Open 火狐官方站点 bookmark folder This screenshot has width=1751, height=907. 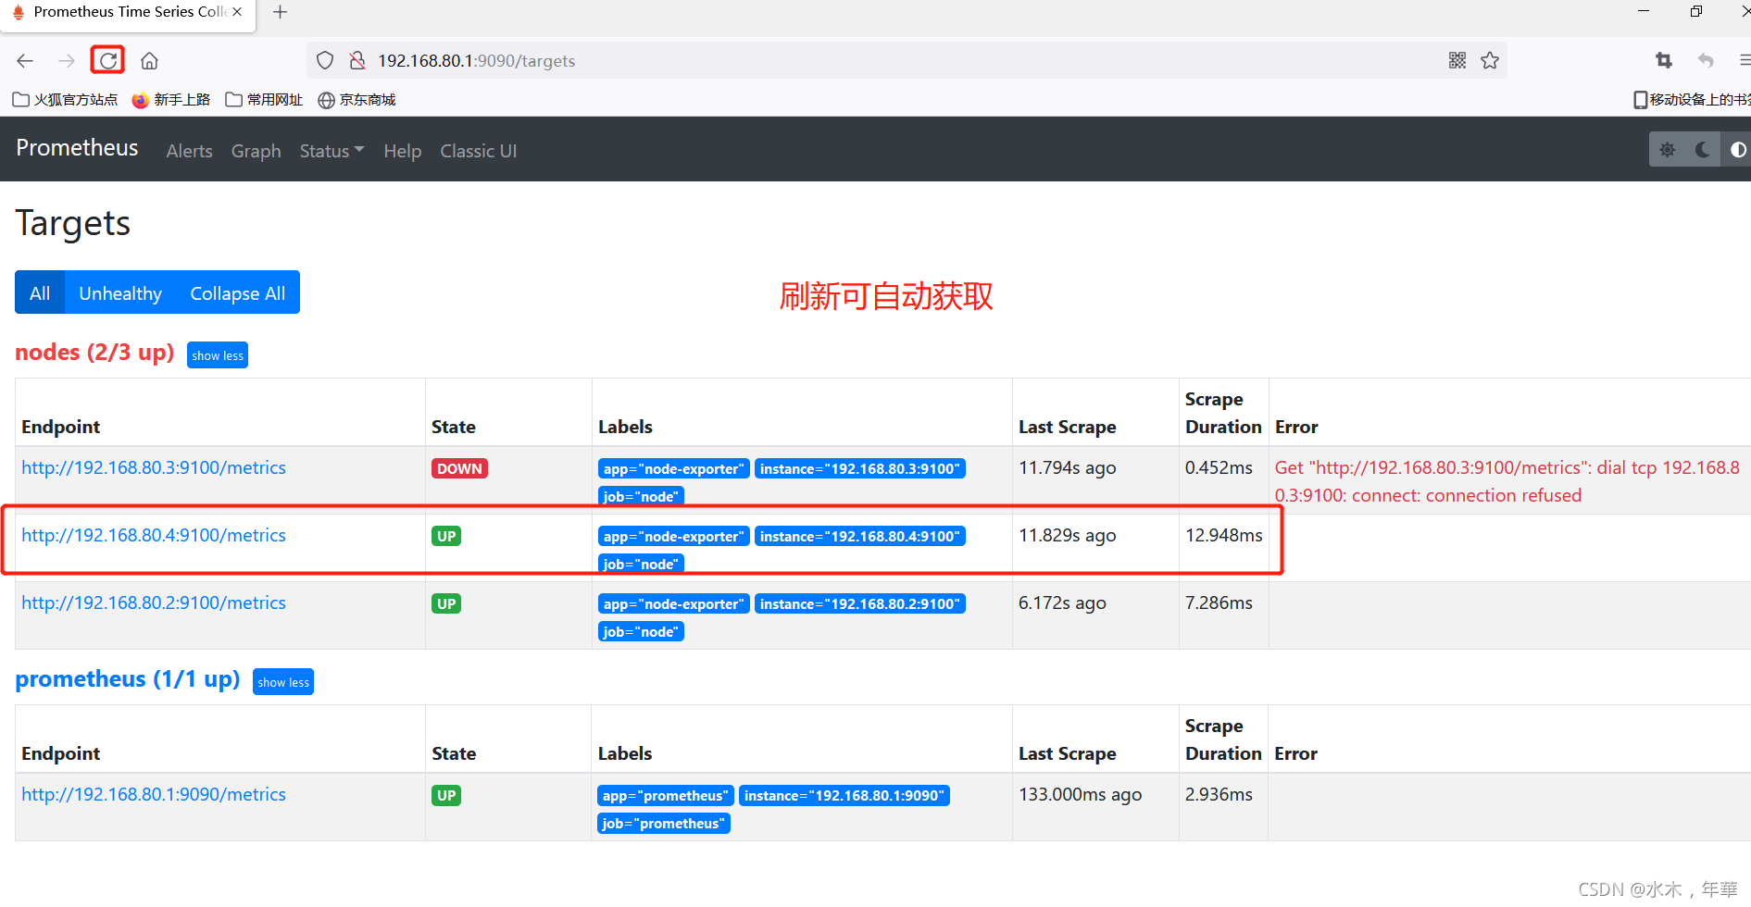point(65,100)
